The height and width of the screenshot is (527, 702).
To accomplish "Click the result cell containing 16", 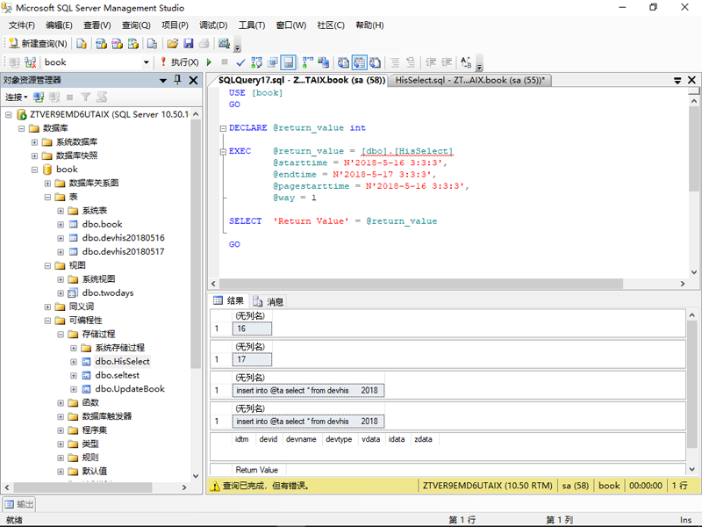I will click(252, 328).
